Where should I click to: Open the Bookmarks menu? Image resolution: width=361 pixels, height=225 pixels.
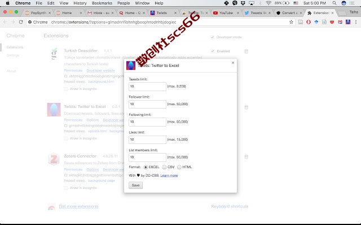point(102,3)
